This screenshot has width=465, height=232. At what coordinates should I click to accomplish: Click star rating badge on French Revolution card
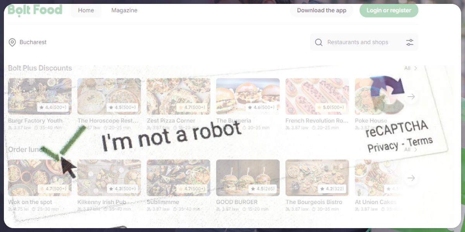(x=331, y=107)
